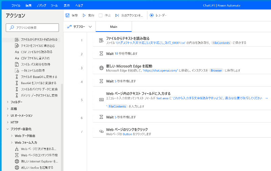Run the flow with 実行 play icon

click(84, 15)
